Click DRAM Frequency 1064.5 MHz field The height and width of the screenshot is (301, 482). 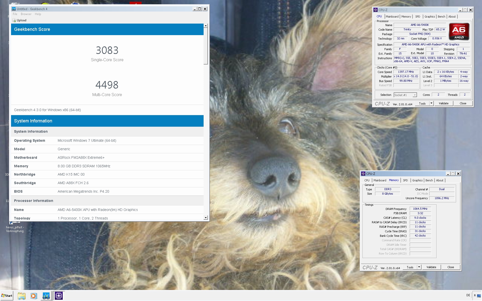point(420,209)
